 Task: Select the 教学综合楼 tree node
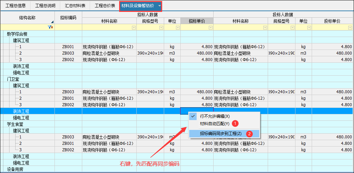17,34
